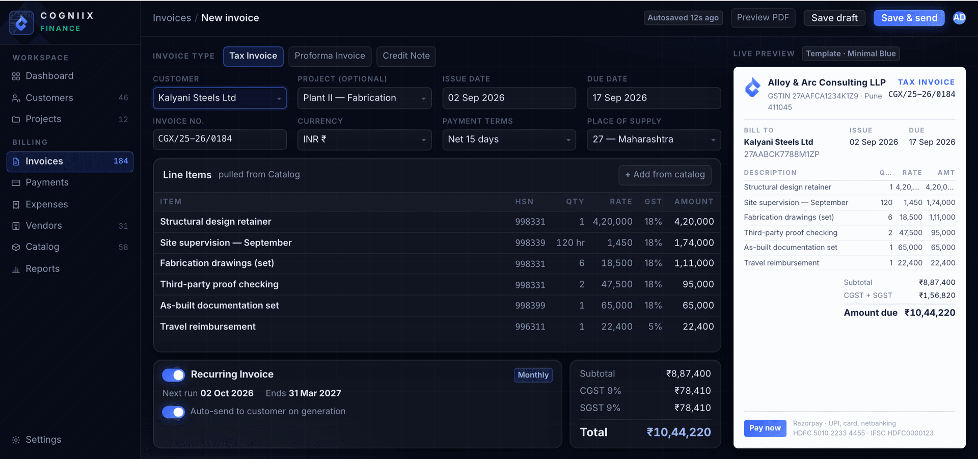Open the Currency dropdown INR ₹
Viewport: 978px width, 459px height.
[x=364, y=140]
